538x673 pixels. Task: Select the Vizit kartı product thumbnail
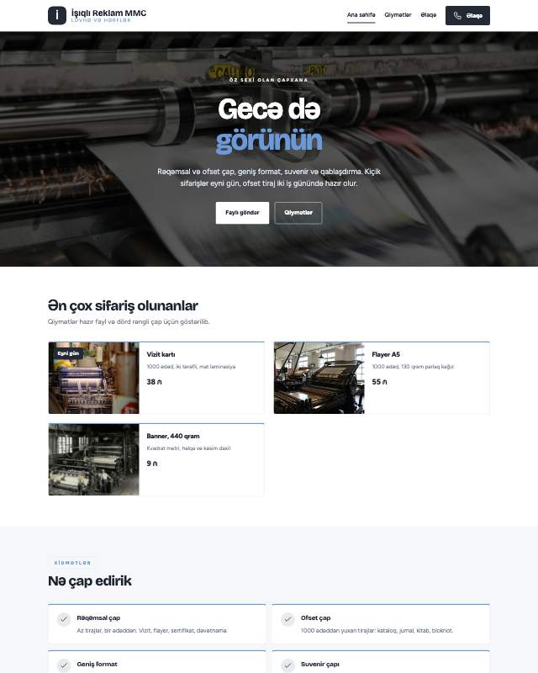point(94,378)
